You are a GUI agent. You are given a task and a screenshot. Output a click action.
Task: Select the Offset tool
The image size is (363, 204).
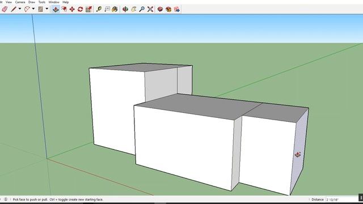[x=64, y=9]
